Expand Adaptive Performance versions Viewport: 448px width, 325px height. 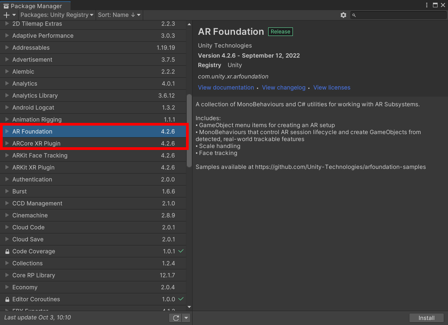[7, 36]
